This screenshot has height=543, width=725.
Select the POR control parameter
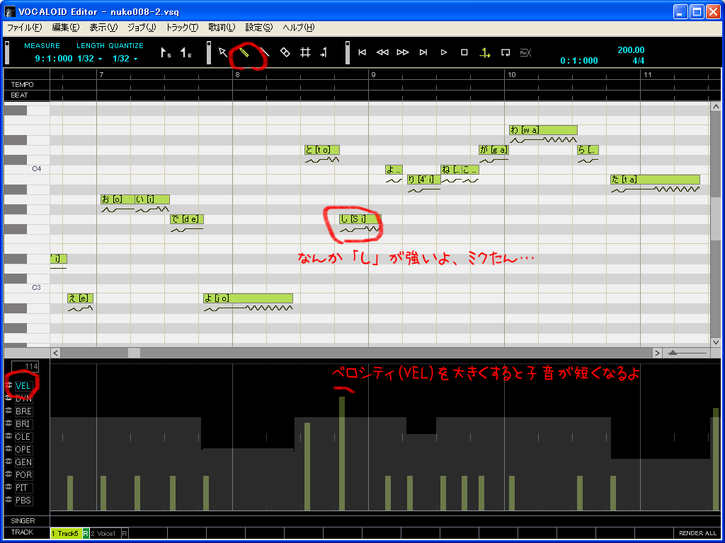tap(23, 474)
